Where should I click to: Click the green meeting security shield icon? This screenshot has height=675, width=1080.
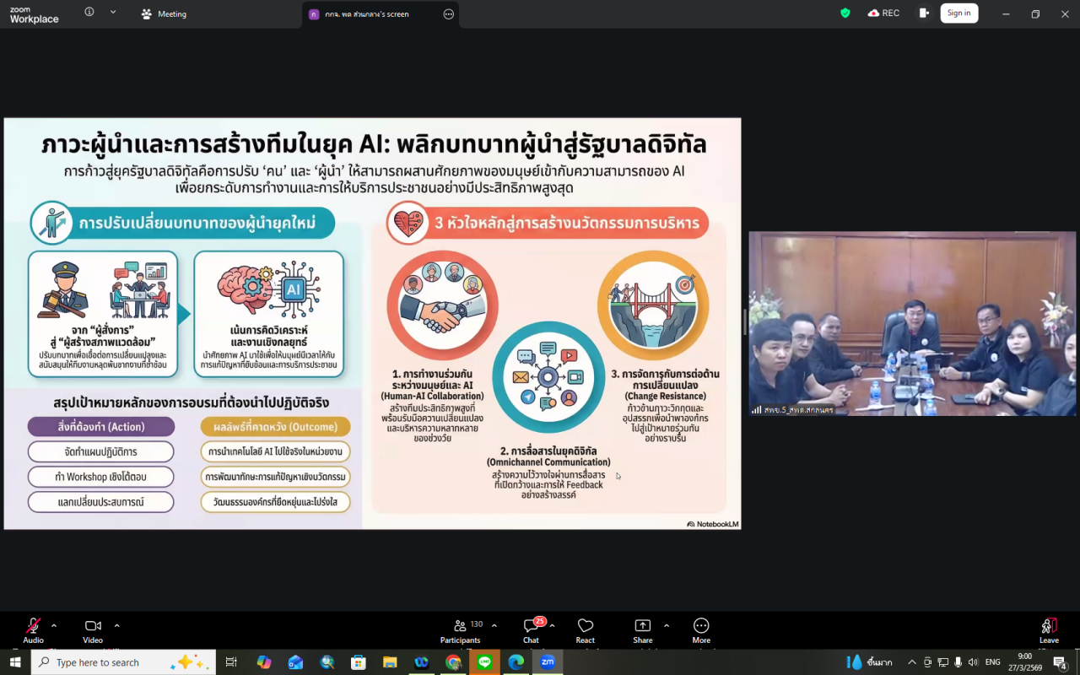pos(845,13)
